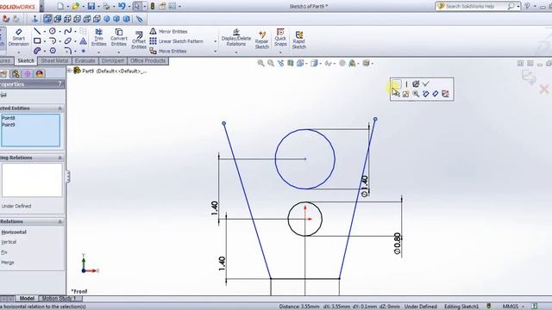Open the Evaluate tab
The height and width of the screenshot is (310, 552).
[85, 61]
